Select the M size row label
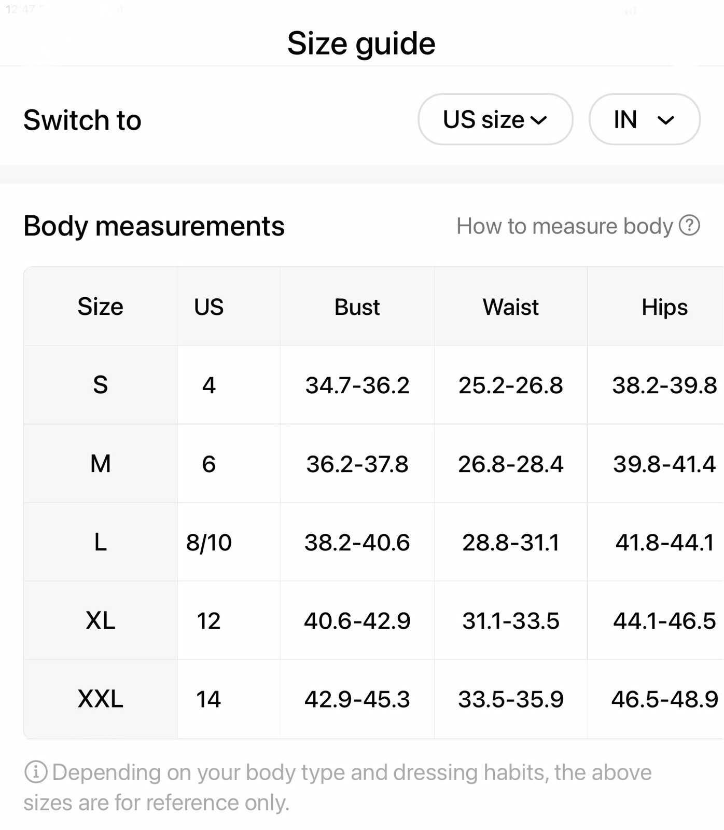This screenshot has width=724, height=830. [101, 463]
